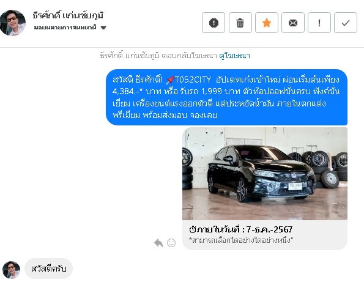The image size is (364, 282).
Task: Open the ดูโฆษณา link
Action: coord(234,56)
